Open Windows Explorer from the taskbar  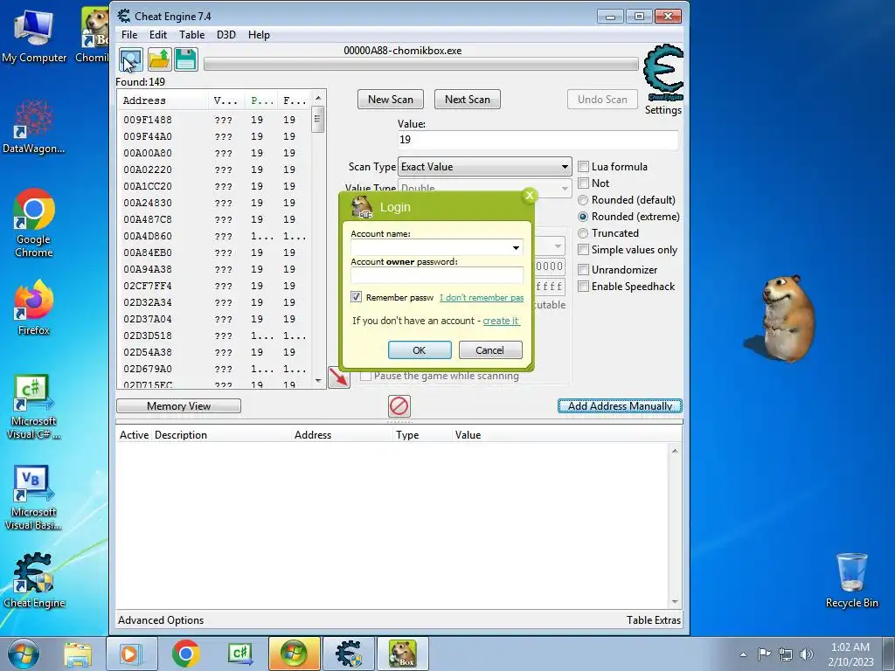[78, 654]
